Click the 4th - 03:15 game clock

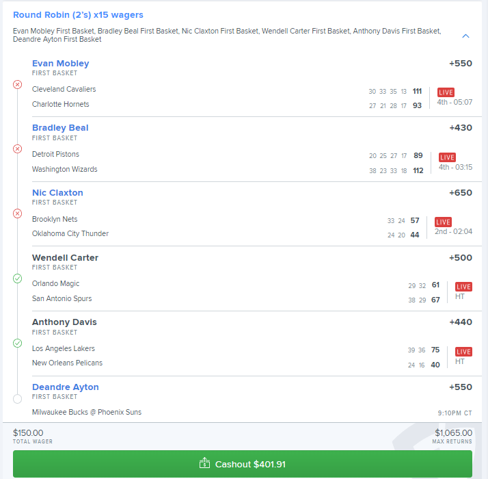pyautogui.click(x=455, y=167)
